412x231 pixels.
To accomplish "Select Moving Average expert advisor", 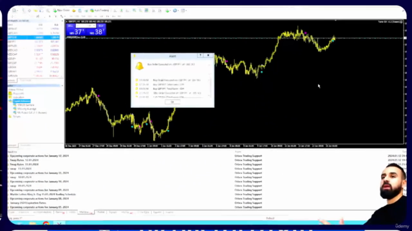I will coord(27,108).
